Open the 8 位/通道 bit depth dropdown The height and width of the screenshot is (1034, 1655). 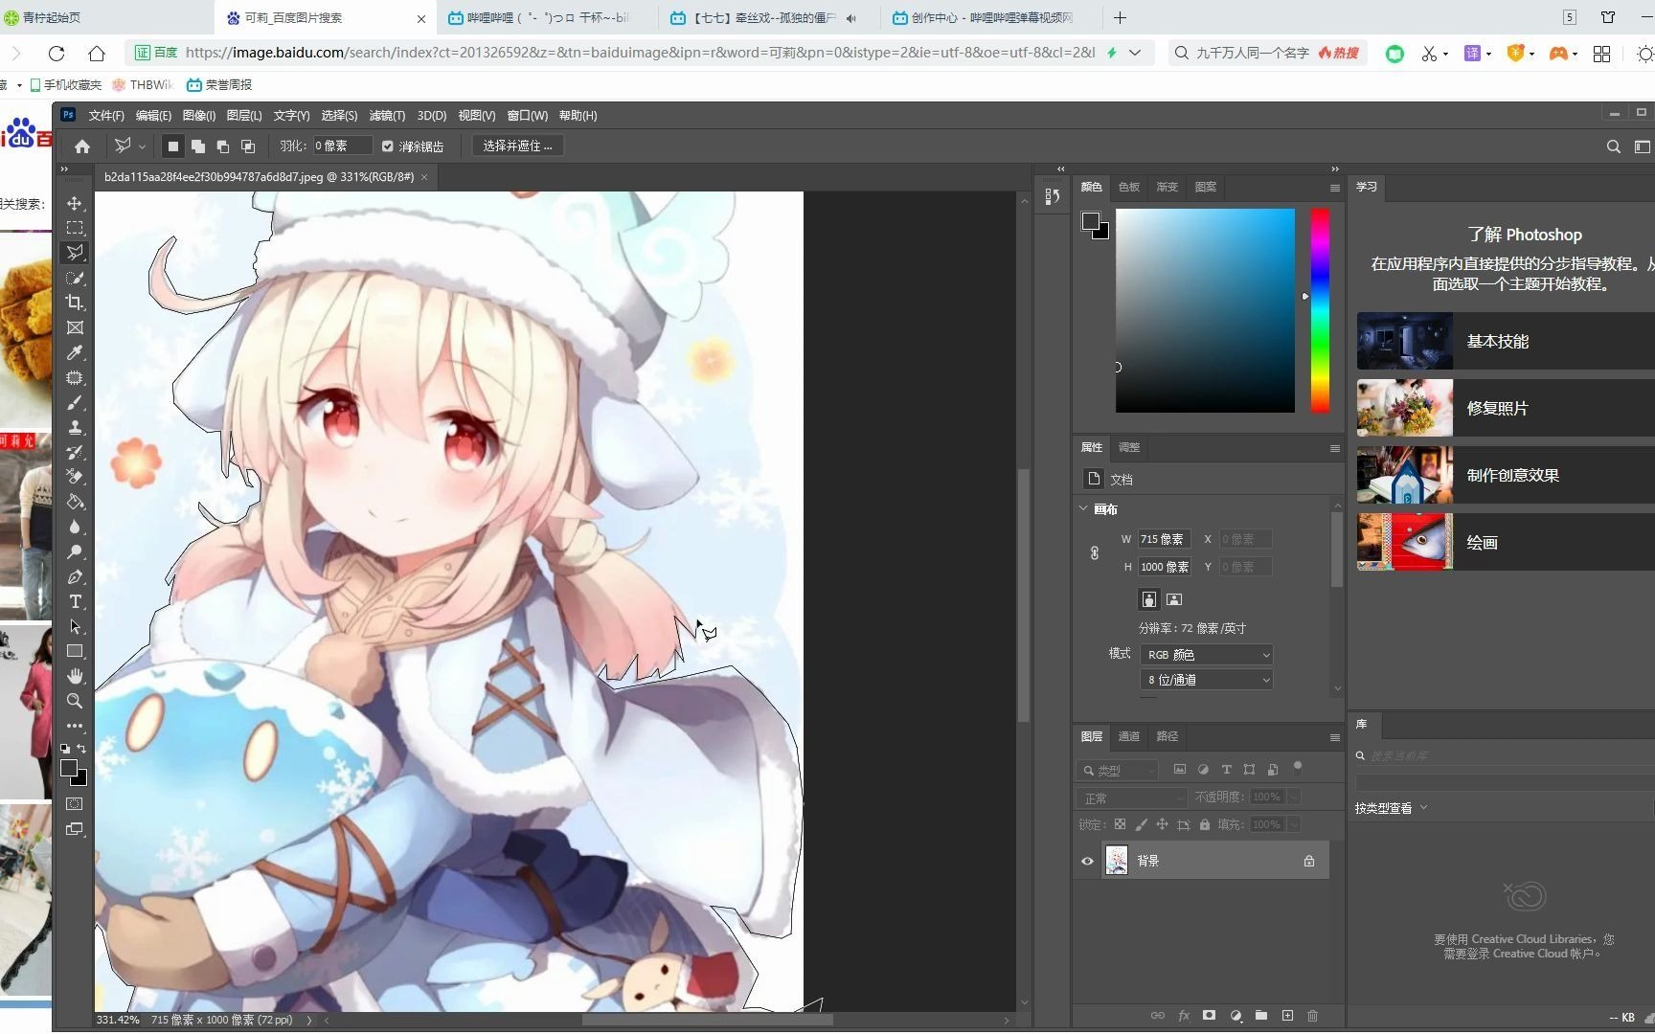click(x=1207, y=680)
